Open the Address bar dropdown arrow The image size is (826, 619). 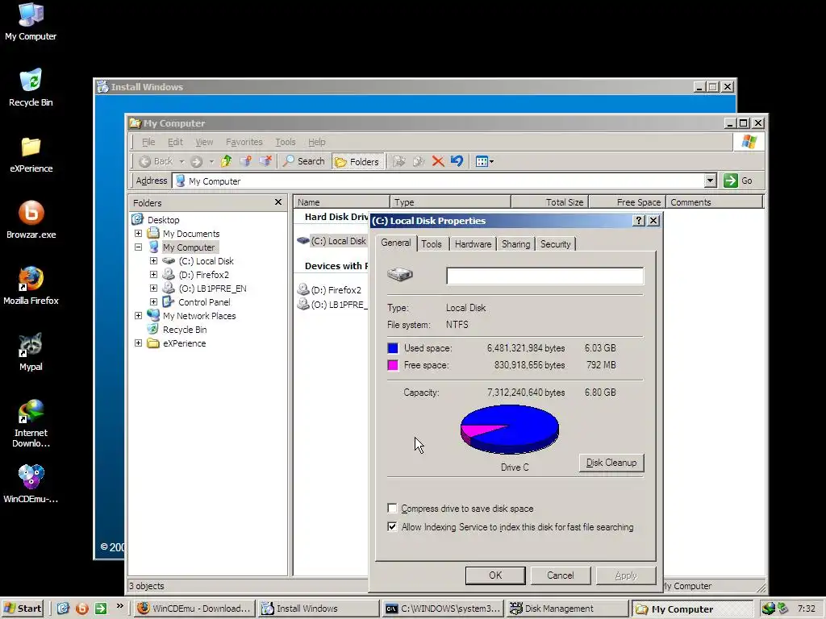pos(710,181)
